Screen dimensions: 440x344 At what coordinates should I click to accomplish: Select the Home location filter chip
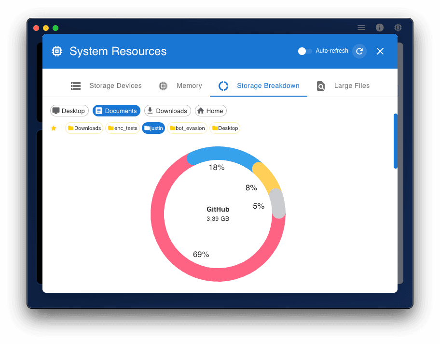point(211,111)
